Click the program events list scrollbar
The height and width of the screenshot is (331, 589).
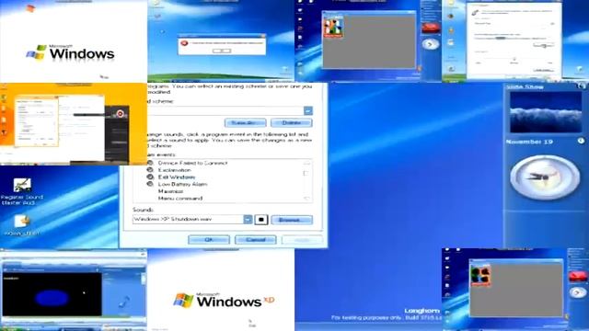click(x=306, y=180)
